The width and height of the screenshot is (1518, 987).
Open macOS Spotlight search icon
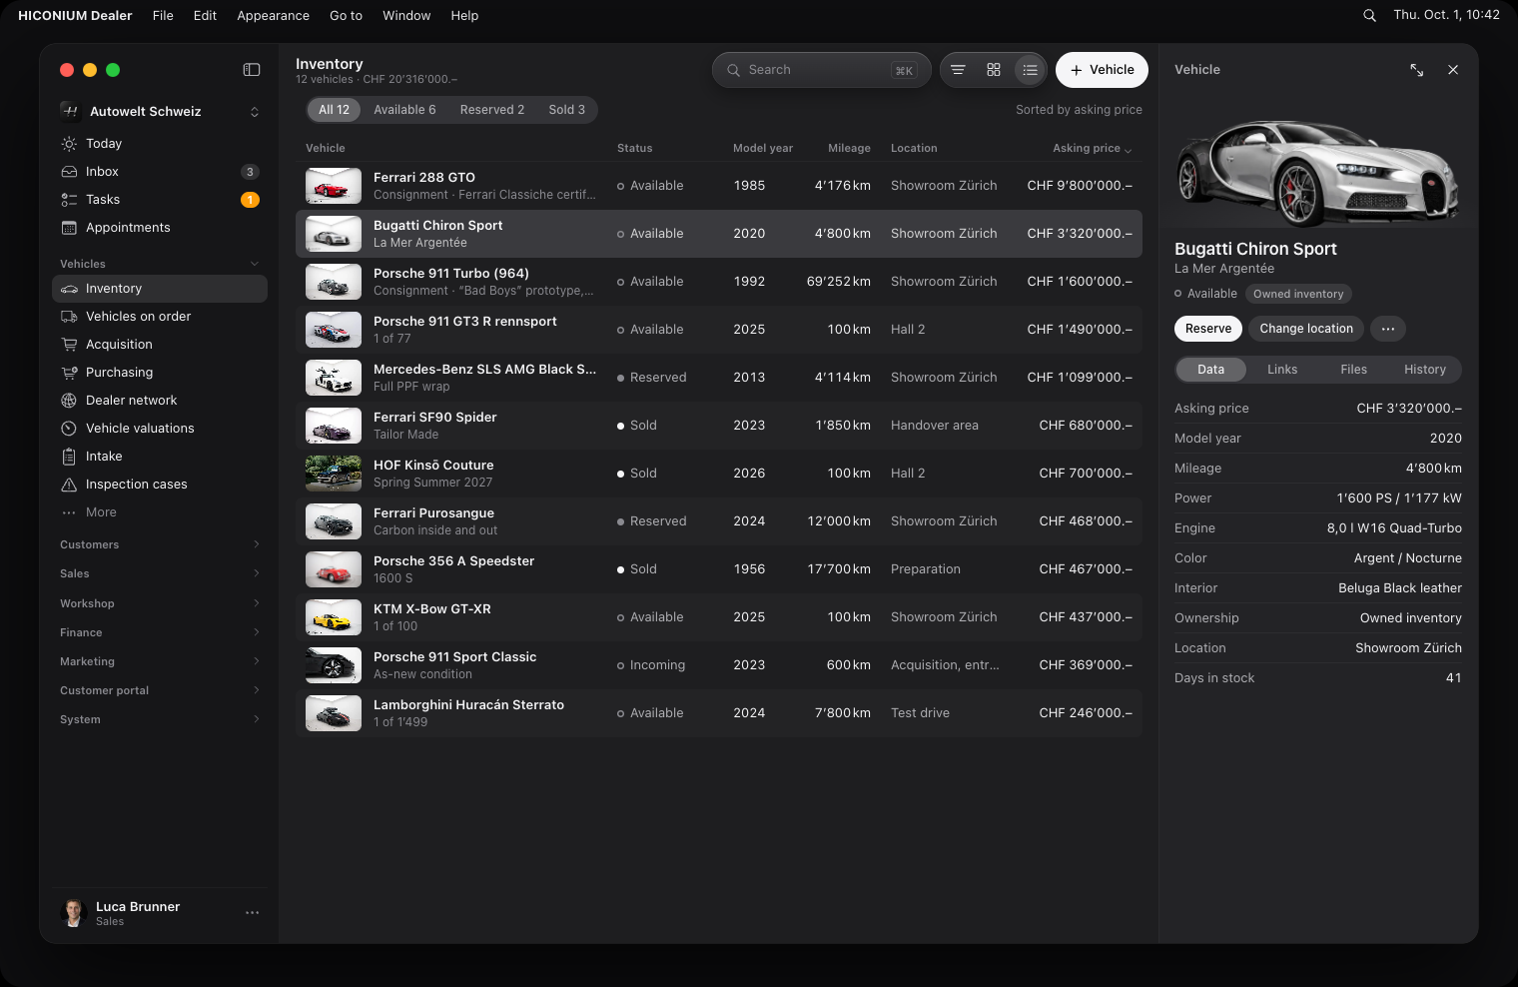tap(1369, 15)
